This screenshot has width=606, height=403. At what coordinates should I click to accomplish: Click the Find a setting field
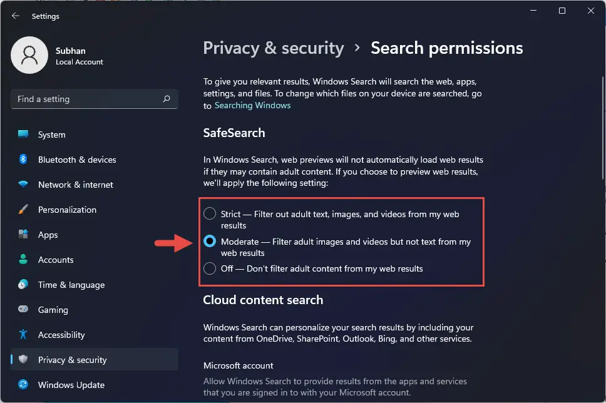(x=95, y=99)
